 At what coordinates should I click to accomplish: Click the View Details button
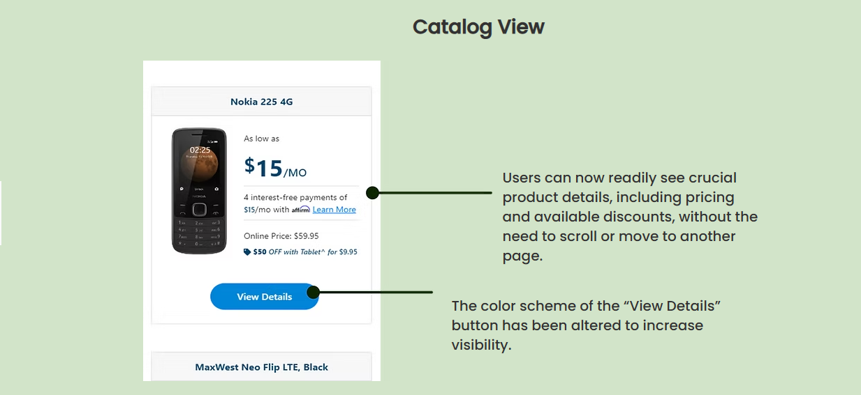264,297
